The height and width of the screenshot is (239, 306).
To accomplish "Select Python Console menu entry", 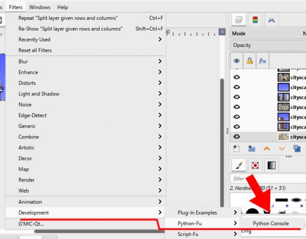I will point(272,223).
